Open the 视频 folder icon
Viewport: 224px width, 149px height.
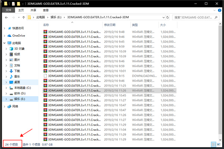[x=11, y=54]
